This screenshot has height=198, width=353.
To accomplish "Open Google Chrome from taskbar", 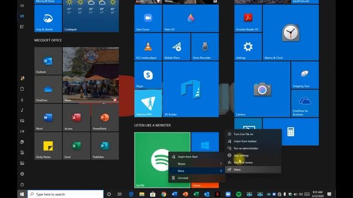I will point(164,194).
